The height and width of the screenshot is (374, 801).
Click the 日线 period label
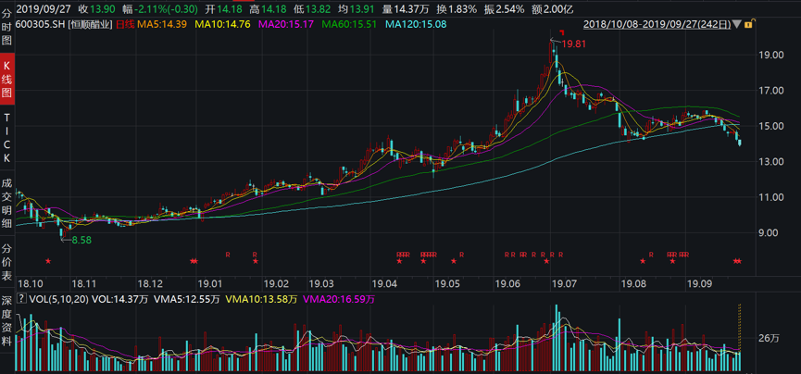click(124, 22)
